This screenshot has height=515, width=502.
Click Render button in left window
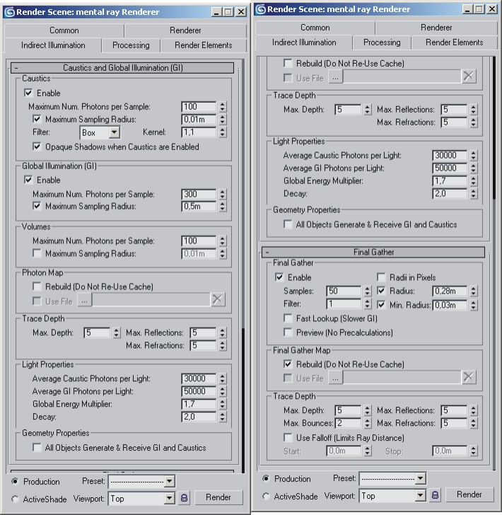[x=218, y=497]
